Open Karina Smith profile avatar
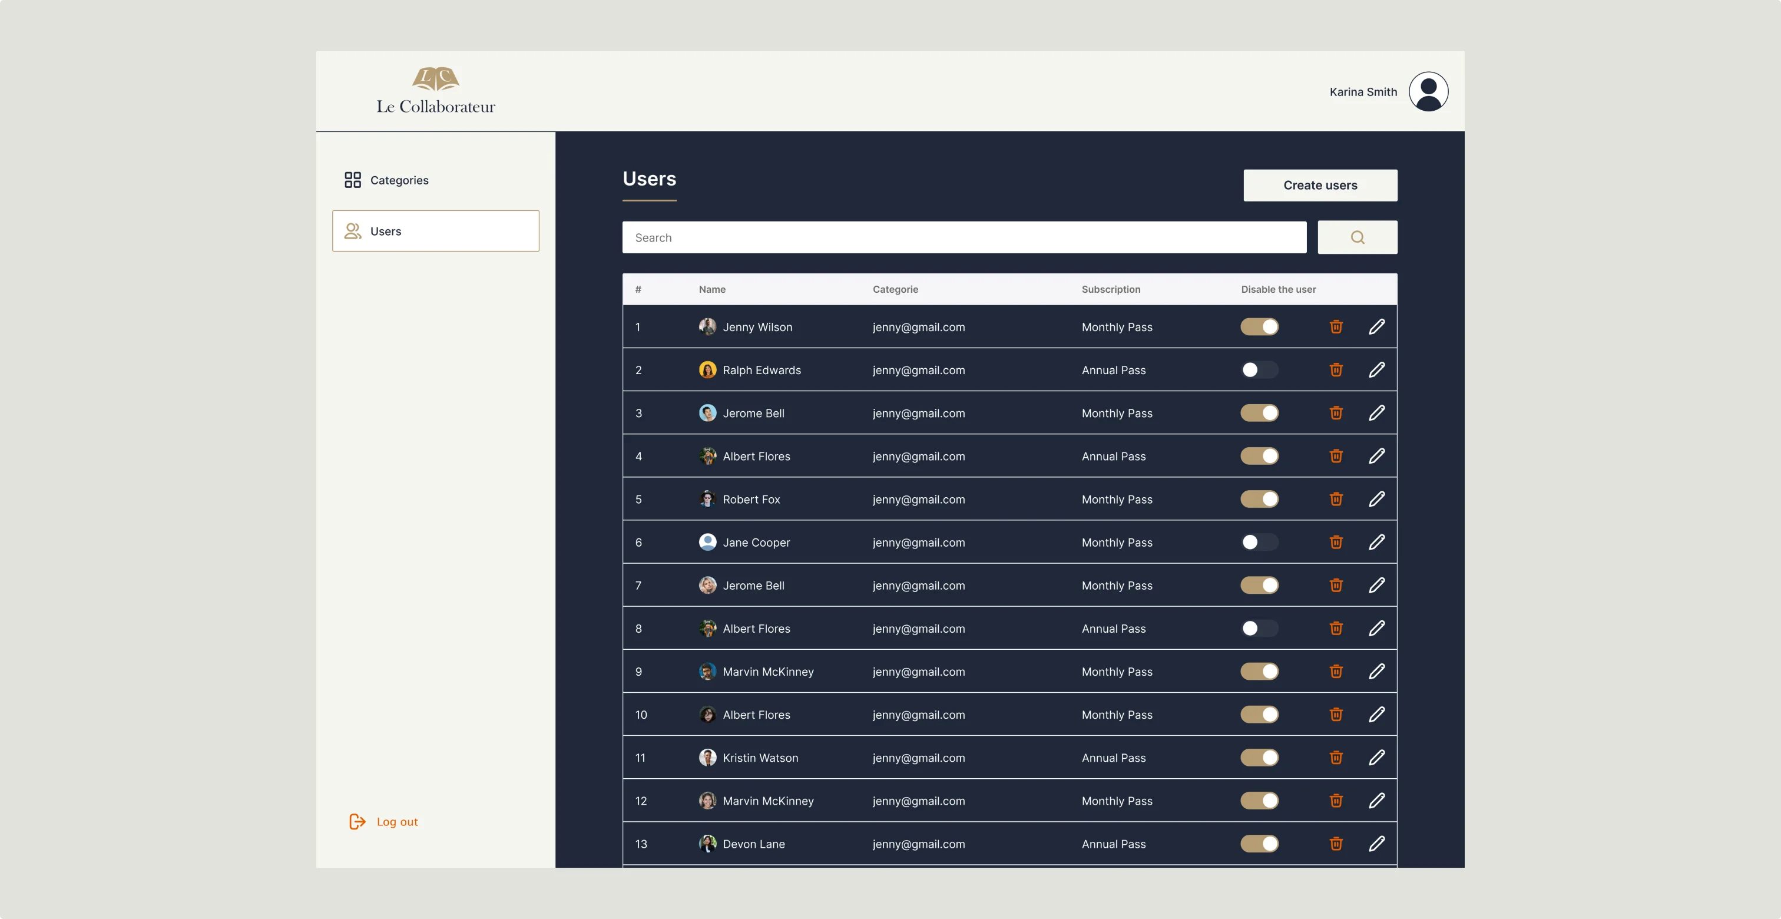This screenshot has width=1781, height=919. click(x=1428, y=91)
